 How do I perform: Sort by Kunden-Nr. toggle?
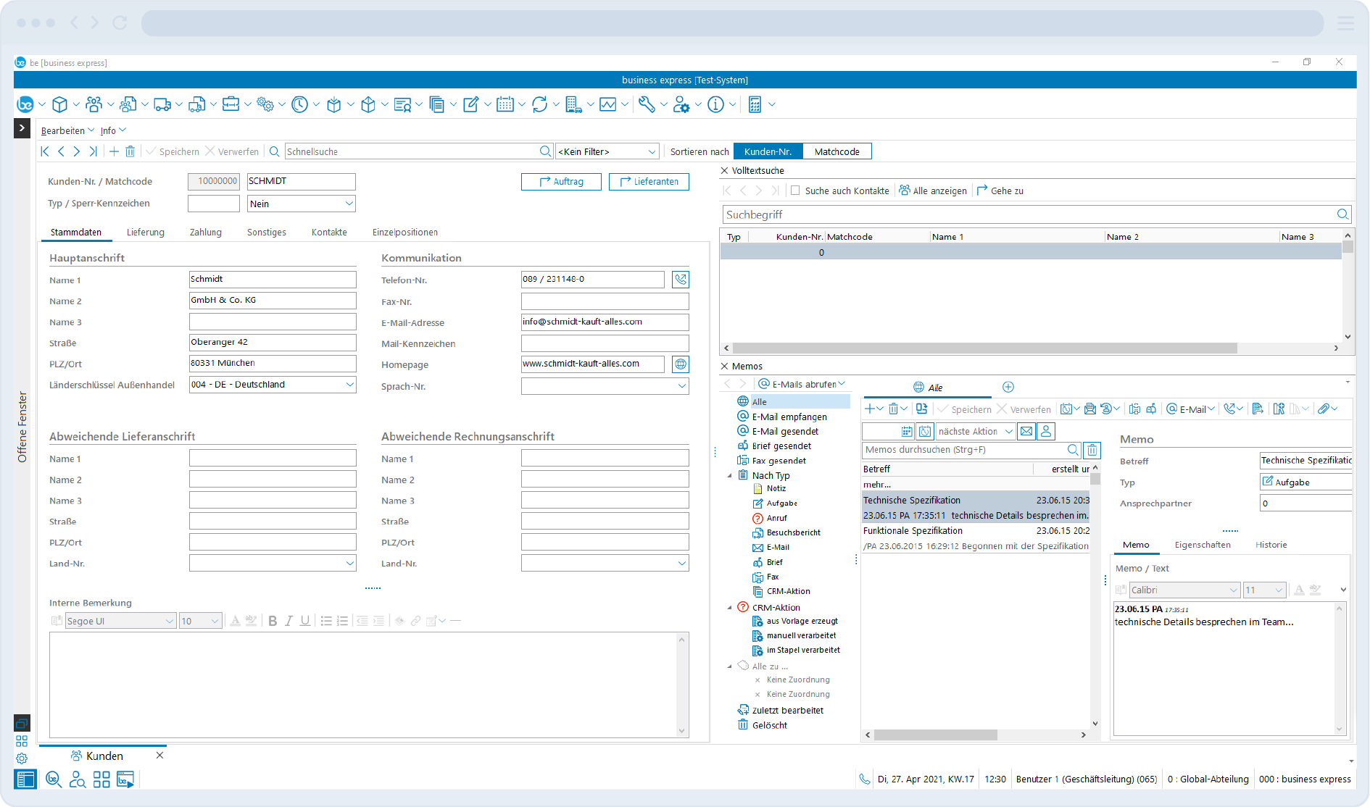pyautogui.click(x=768, y=151)
